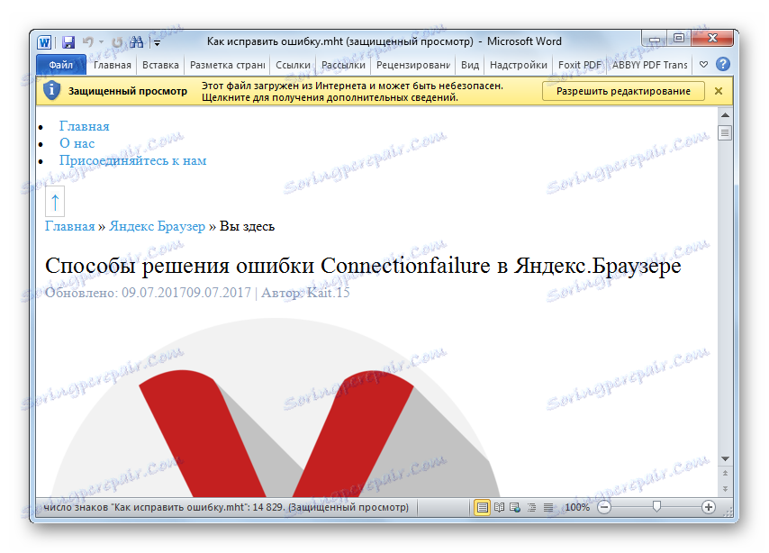Close the yellow Protected View message bar
Screen dimensions: 769x553
(x=719, y=91)
